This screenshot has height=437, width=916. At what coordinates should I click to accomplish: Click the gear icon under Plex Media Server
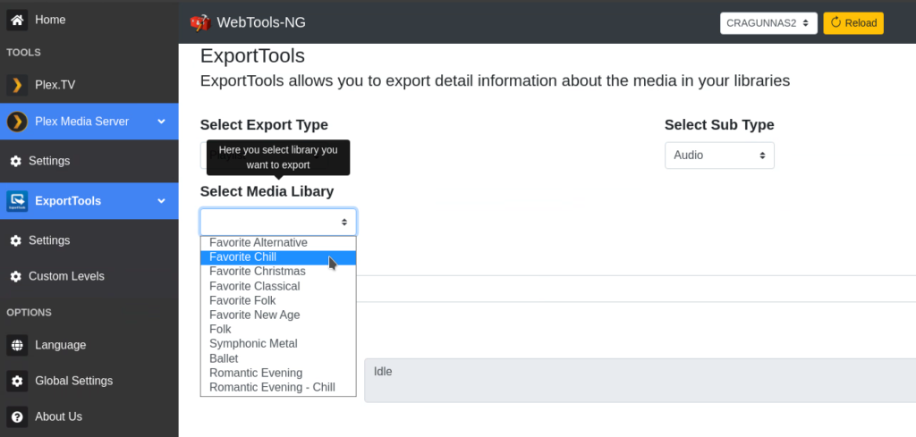(16, 161)
